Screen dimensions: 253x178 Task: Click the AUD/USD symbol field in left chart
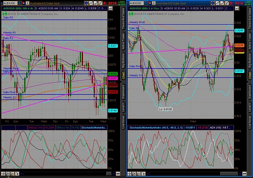[x=10, y=3]
